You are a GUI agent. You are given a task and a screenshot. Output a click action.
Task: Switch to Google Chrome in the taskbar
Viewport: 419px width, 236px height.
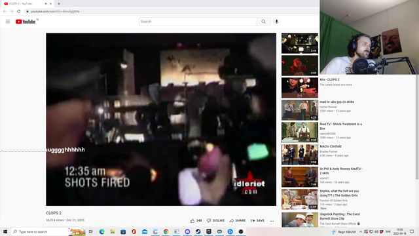(166, 231)
